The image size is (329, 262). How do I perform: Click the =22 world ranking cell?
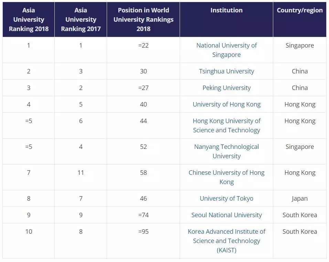143,46
